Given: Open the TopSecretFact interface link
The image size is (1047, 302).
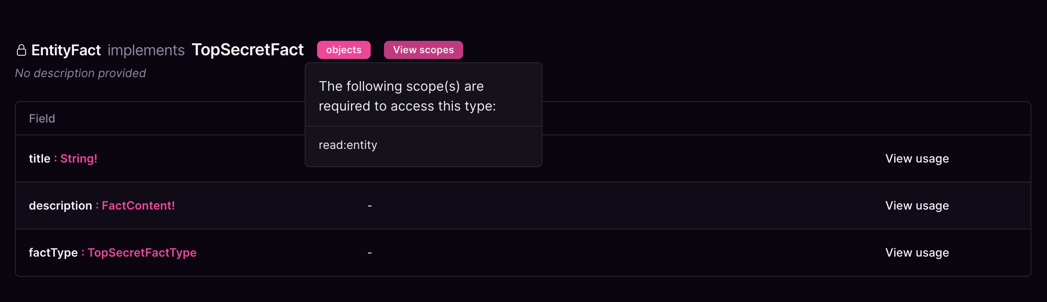Looking at the screenshot, I should click(x=248, y=50).
